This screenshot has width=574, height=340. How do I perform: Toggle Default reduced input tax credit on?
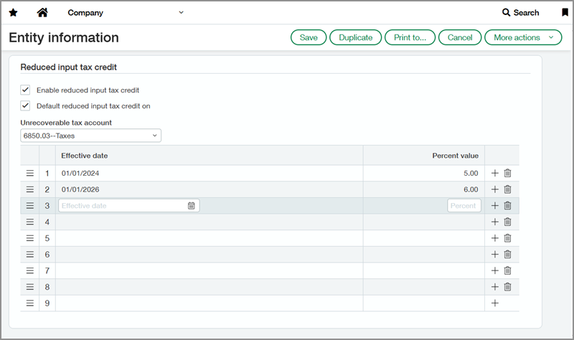pos(26,106)
